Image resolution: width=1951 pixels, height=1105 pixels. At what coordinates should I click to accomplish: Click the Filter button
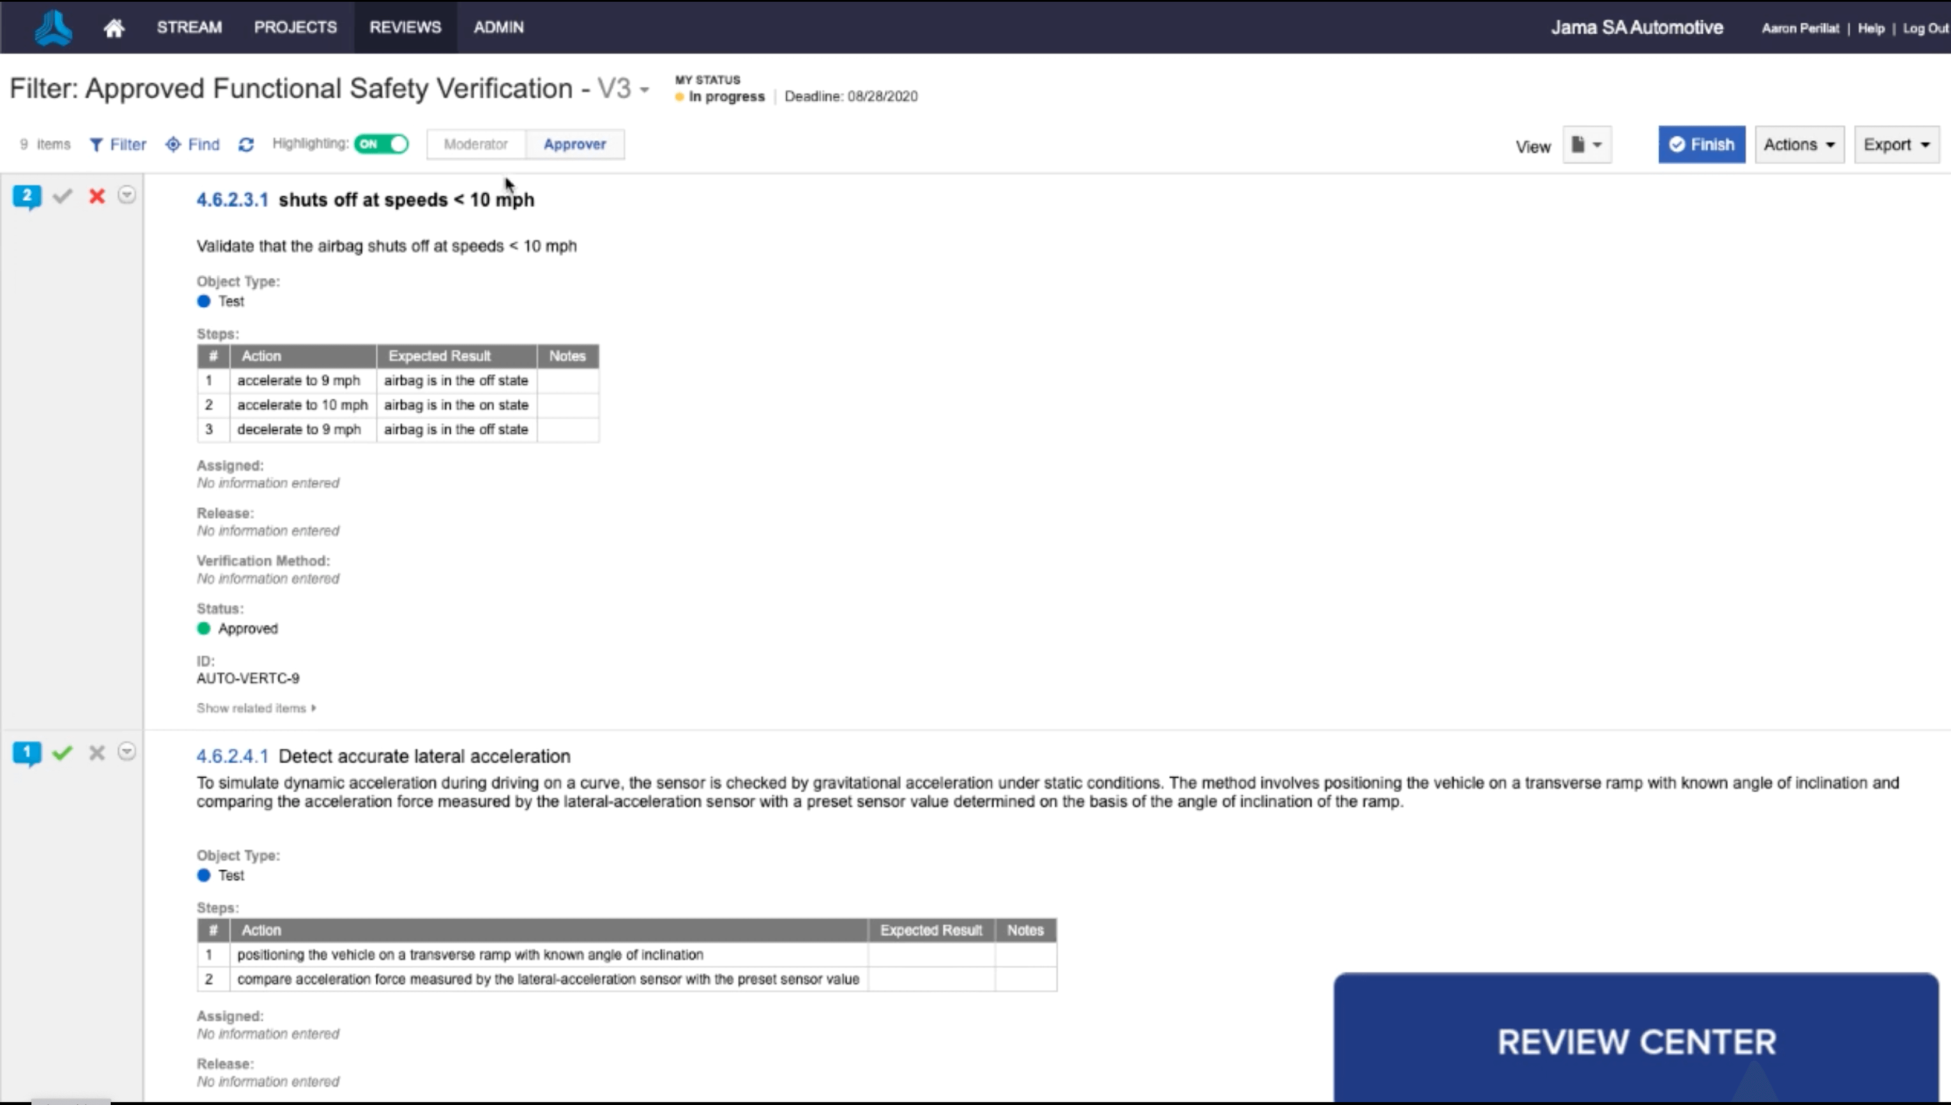tap(118, 143)
